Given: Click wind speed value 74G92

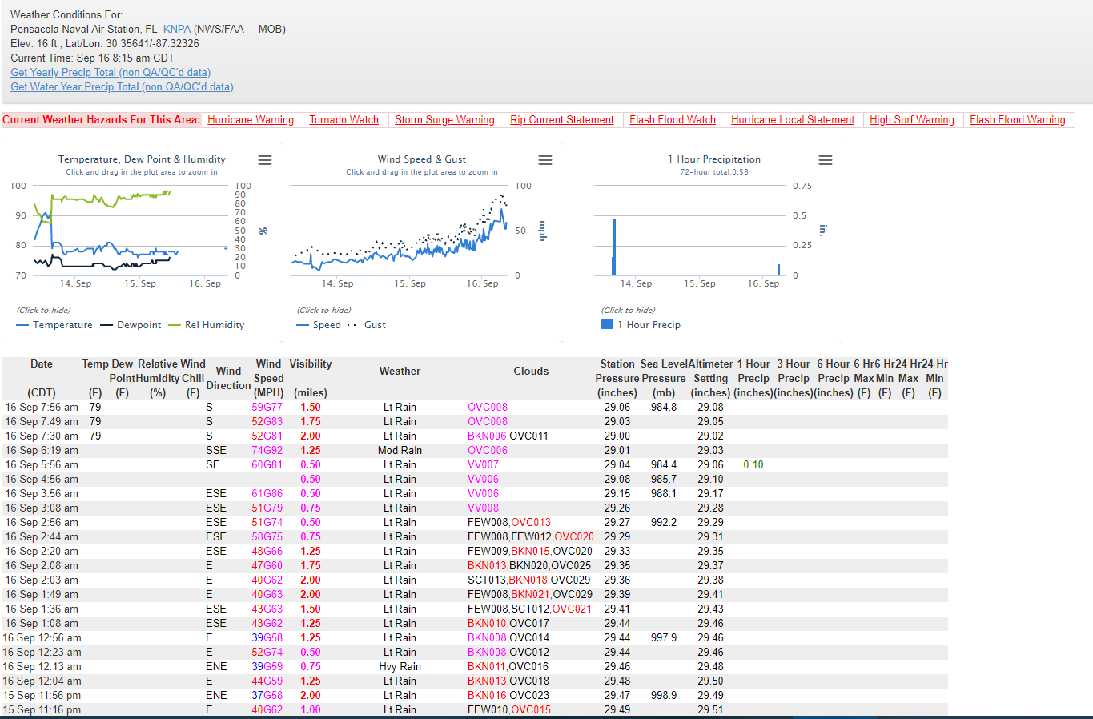Looking at the screenshot, I should (x=267, y=450).
